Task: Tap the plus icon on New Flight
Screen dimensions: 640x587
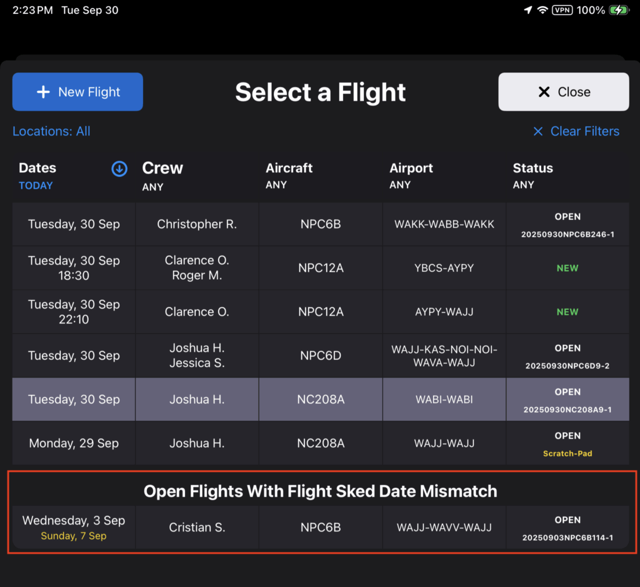Action: point(43,92)
